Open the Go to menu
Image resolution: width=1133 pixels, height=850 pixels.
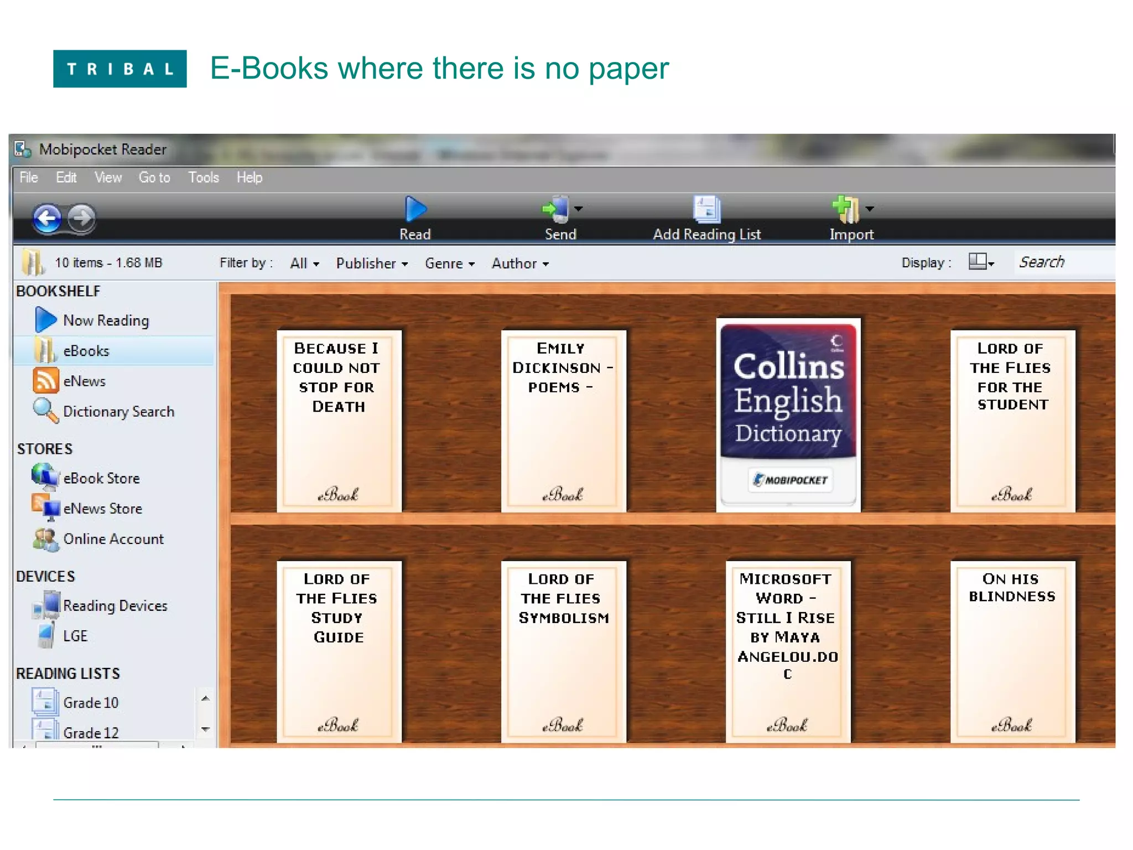154,178
